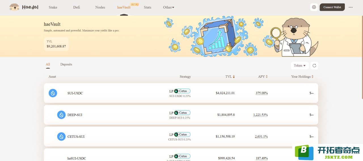Click the Asset column header
Screen dimensions: 363x161
pyautogui.click(x=52, y=77)
